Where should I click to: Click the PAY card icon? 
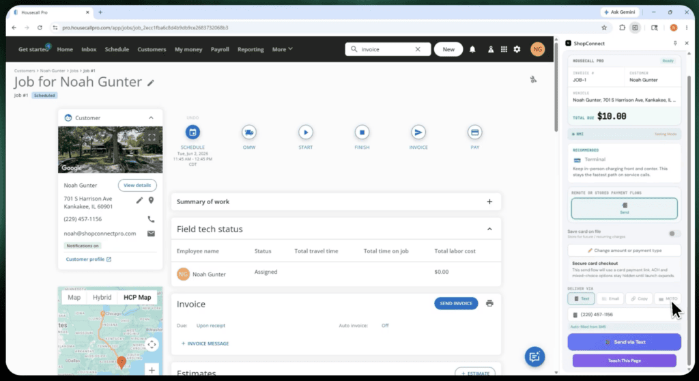[475, 132]
